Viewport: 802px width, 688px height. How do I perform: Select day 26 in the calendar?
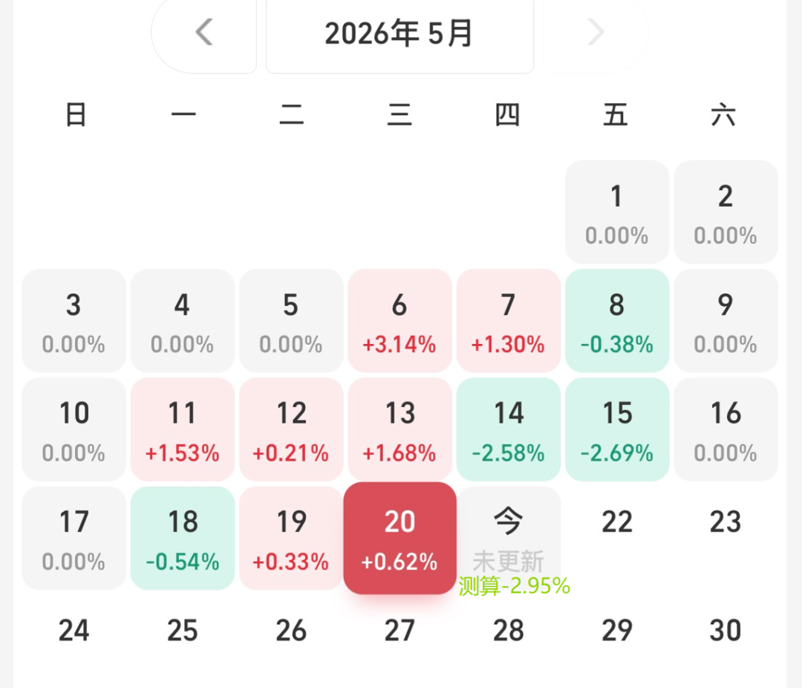(x=291, y=631)
